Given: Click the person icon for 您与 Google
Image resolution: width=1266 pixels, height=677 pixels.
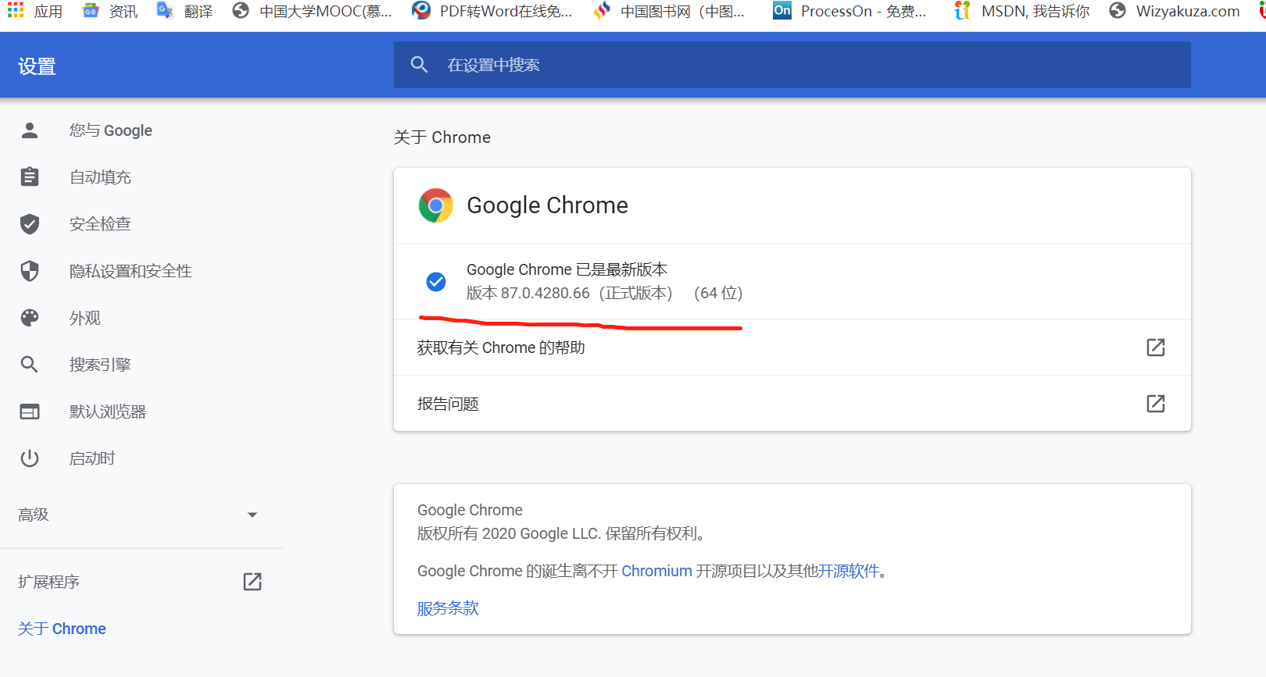Looking at the screenshot, I should [30, 130].
